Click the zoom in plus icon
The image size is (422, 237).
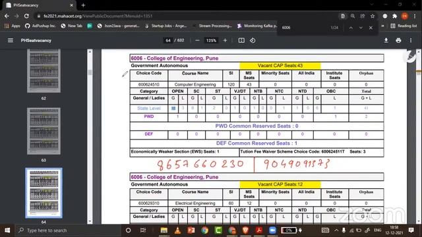click(226, 40)
